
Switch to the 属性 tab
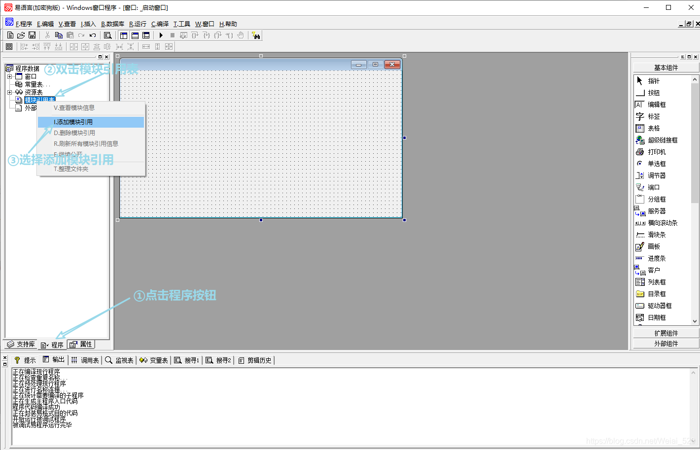[81, 344]
